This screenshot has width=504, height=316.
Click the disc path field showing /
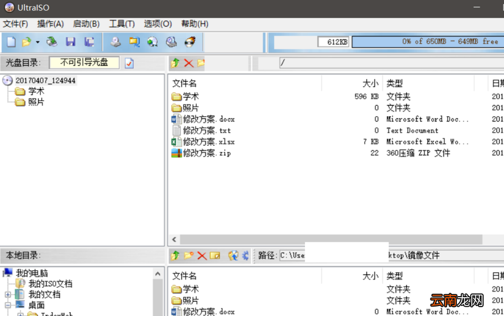(x=391, y=63)
